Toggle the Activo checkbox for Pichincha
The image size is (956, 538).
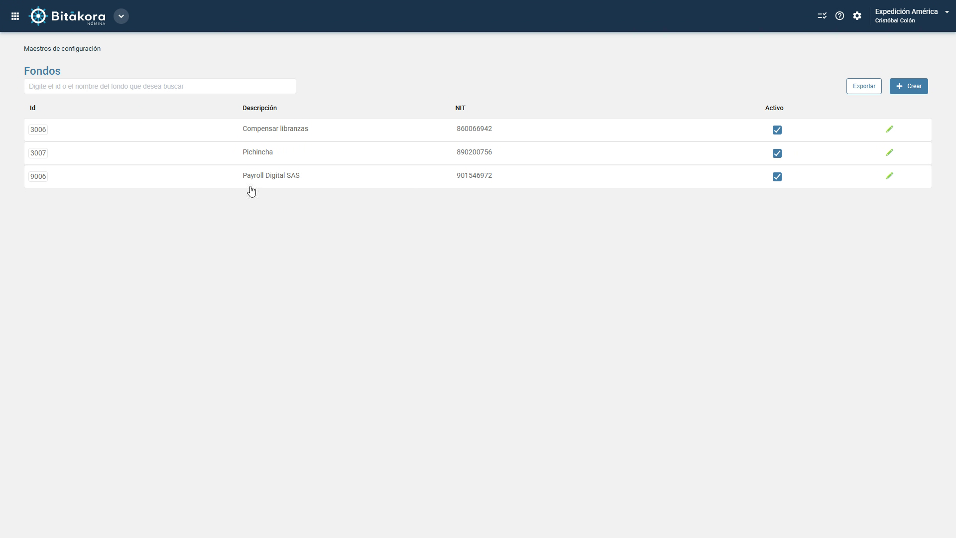coord(777,153)
